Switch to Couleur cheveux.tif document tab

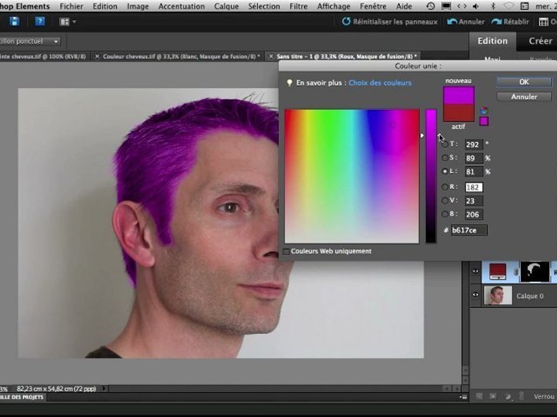pyautogui.click(x=181, y=56)
